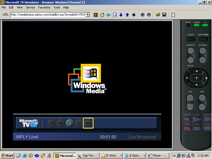Click the globe icon in the toolbar
This screenshot has width=212, height=159.
[134, 15]
